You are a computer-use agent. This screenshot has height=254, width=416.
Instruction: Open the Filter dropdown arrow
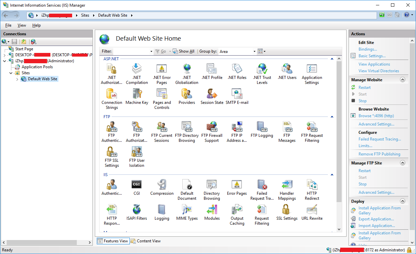click(x=151, y=52)
